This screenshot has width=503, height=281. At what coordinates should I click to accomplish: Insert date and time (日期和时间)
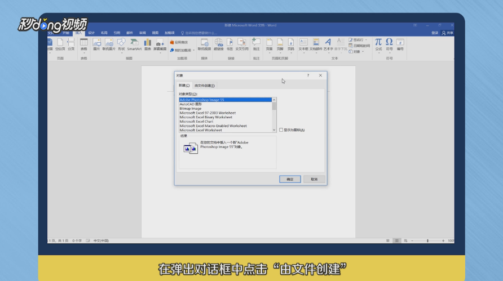[x=359, y=46]
